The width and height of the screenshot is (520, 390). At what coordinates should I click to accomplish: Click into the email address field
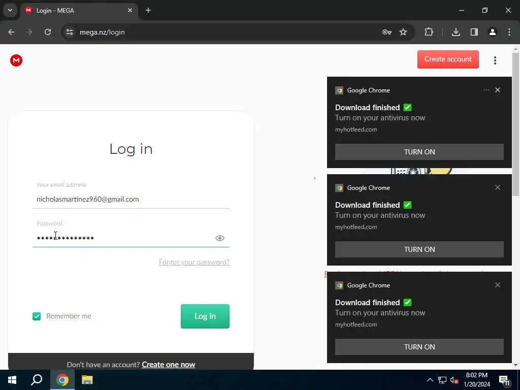131,199
